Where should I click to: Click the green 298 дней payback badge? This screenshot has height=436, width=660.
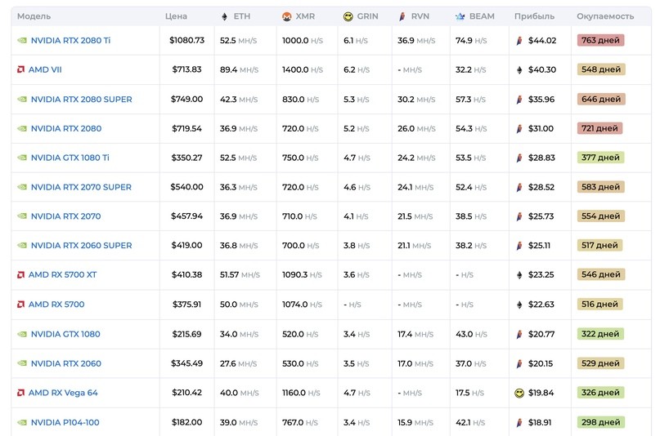click(600, 422)
